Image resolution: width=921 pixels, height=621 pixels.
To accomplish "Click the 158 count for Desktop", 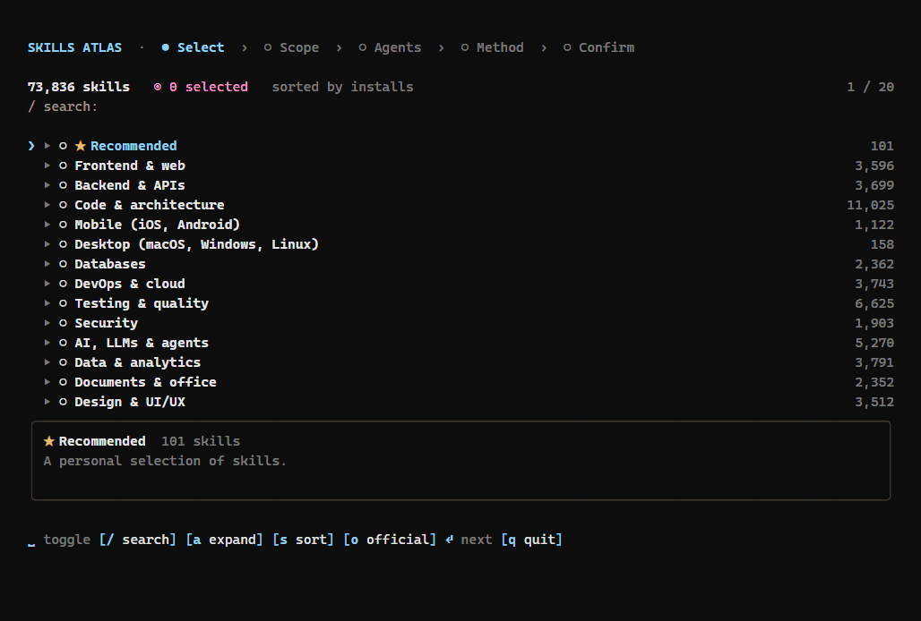I will 882,244.
